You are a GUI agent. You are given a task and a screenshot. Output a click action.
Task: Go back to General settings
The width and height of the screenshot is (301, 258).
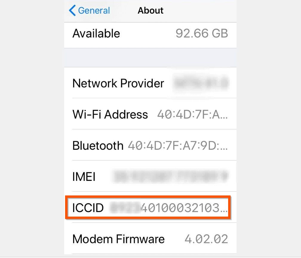[x=89, y=10]
